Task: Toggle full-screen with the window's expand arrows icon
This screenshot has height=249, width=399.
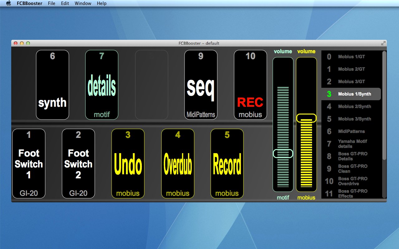Action: pyautogui.click(x=383, y=43)
